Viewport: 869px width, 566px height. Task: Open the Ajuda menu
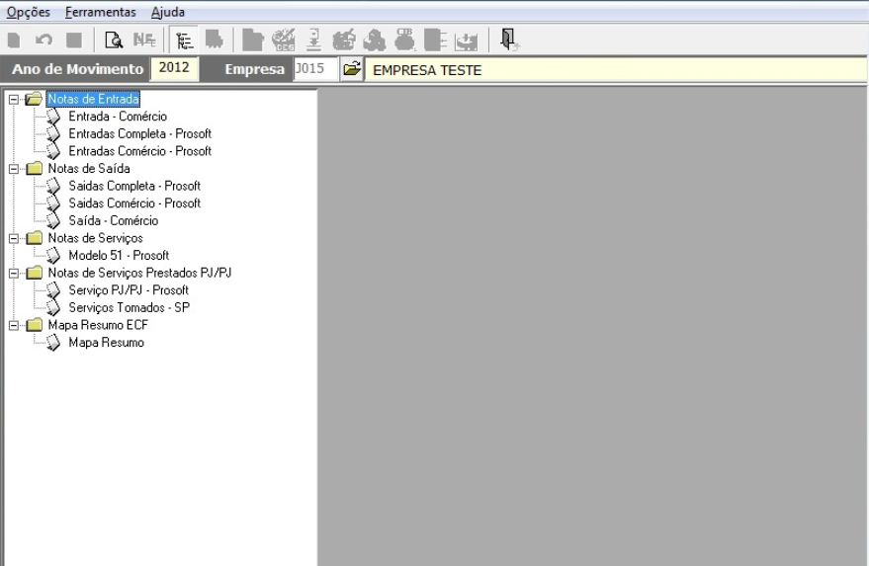[168, 12]
